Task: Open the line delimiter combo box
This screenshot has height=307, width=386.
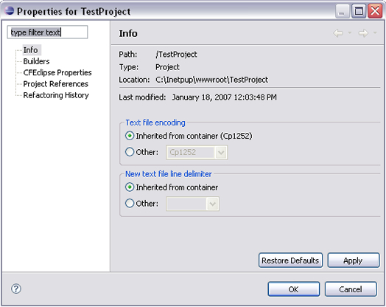Action: coord(192,204)
